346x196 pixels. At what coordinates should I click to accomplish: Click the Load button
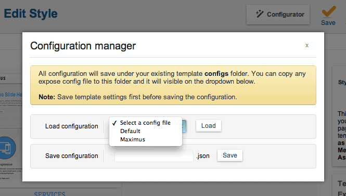pos(208,126)
